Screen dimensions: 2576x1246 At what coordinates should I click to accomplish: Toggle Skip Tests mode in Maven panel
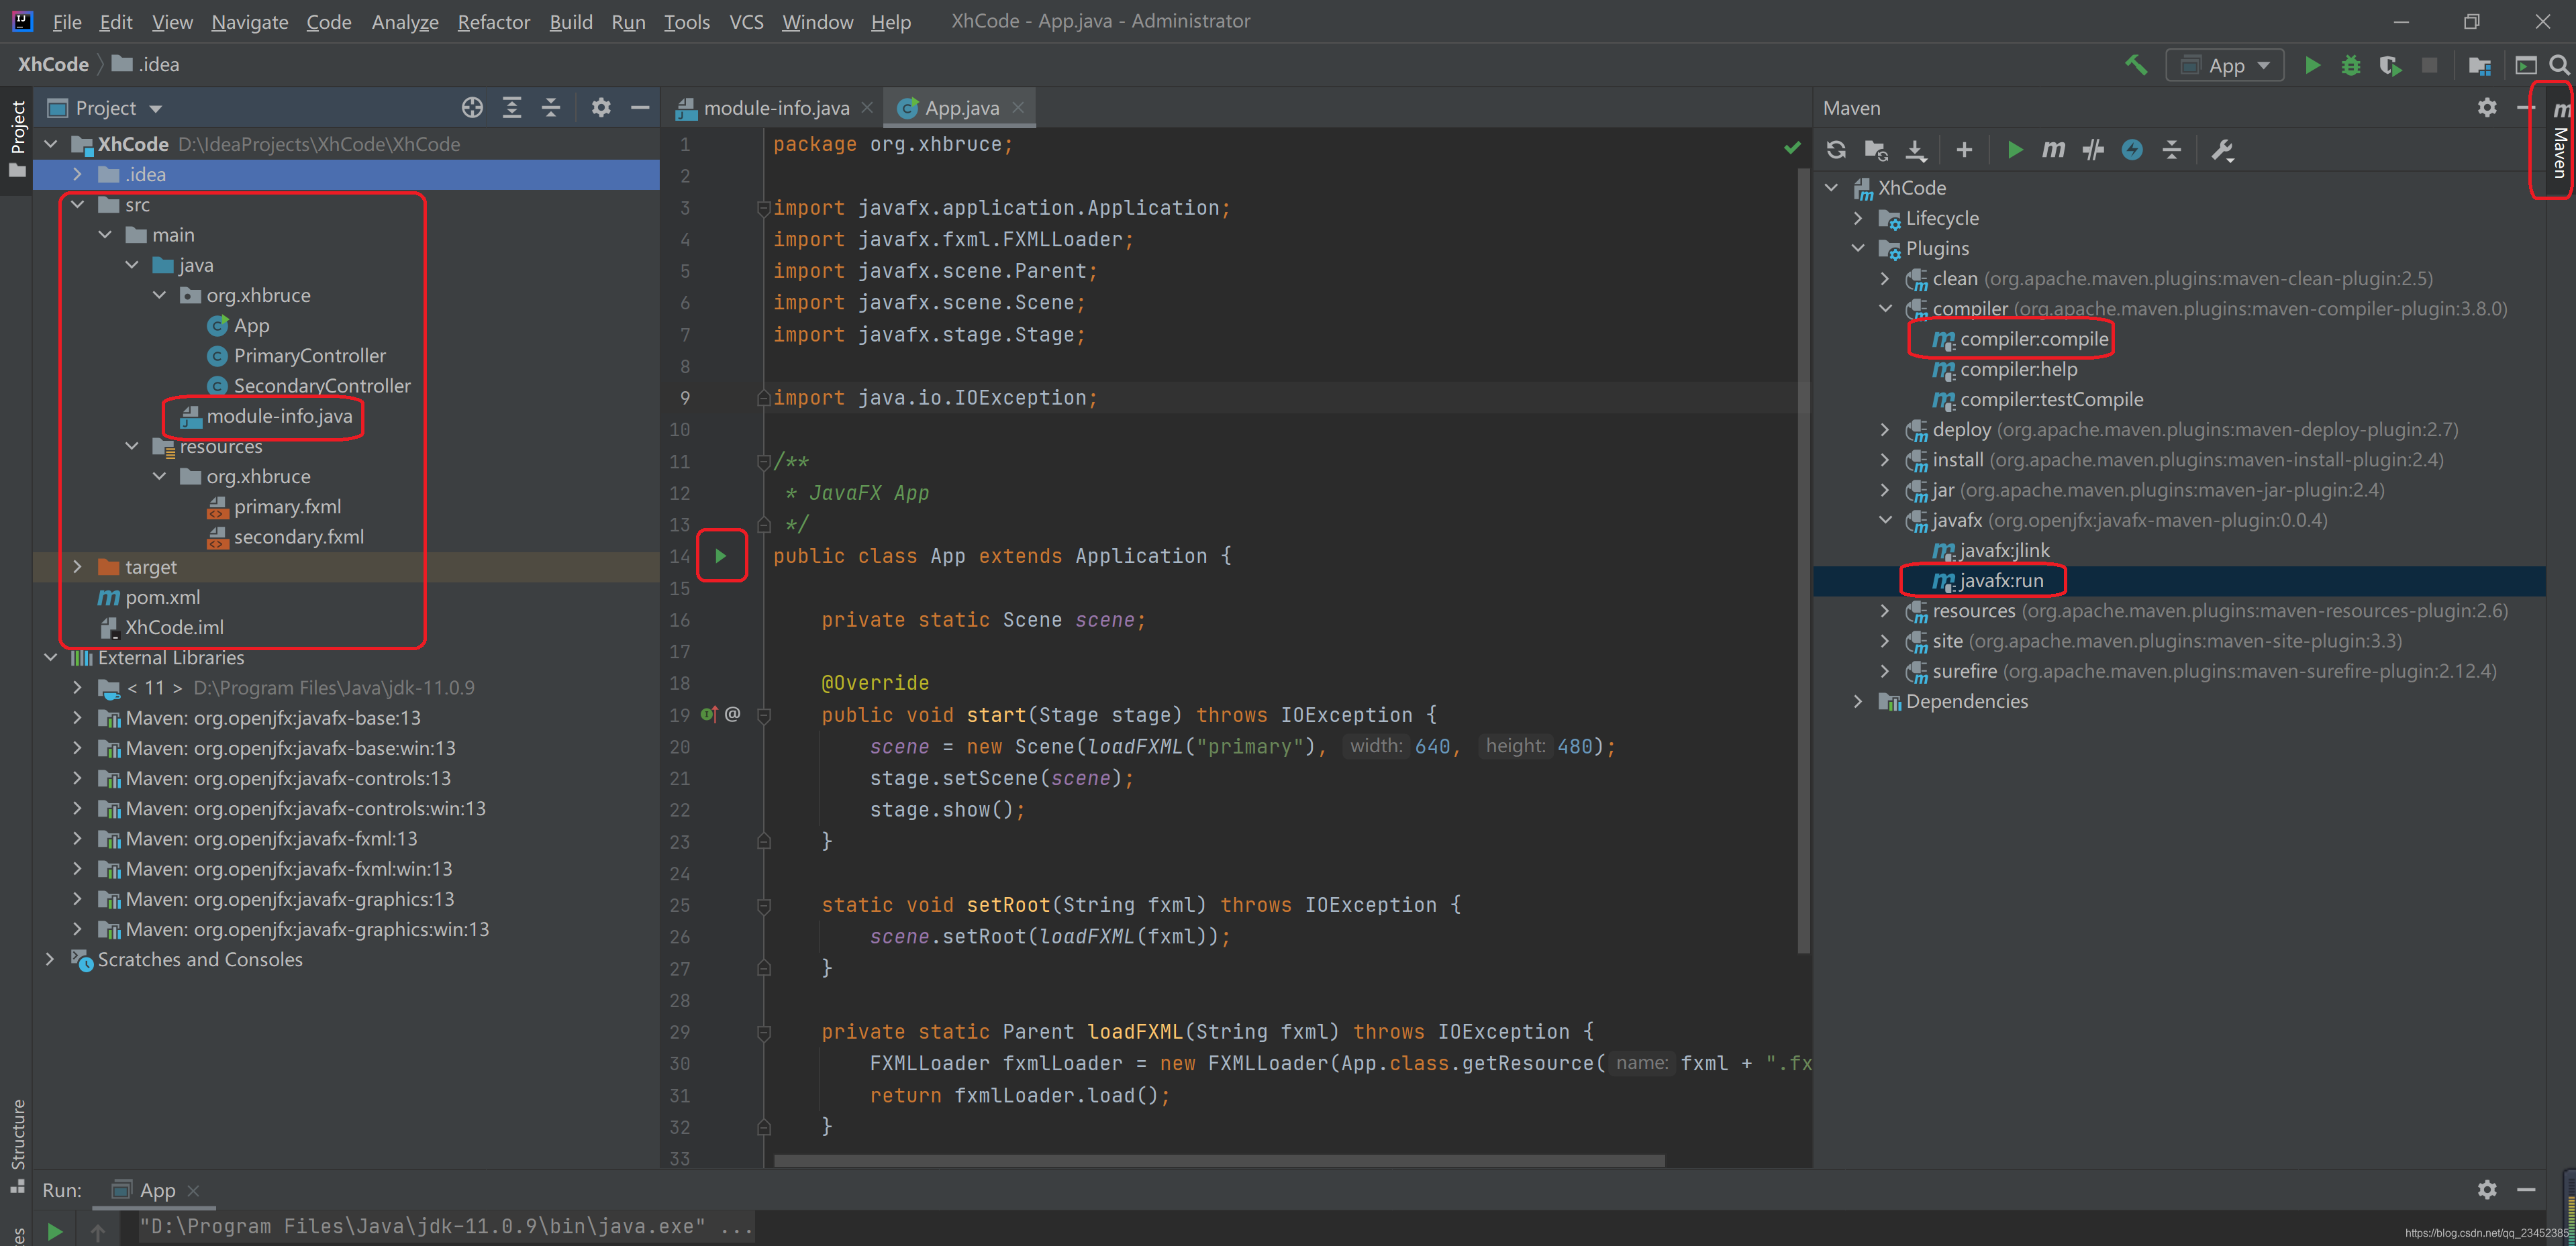pyautogui.click(x=2093, y=150)
